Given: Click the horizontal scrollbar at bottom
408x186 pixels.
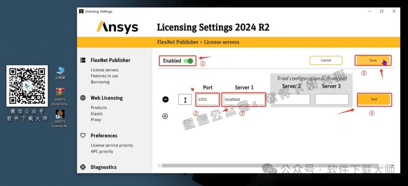Looking at the screenshot, I should [269, 165].
